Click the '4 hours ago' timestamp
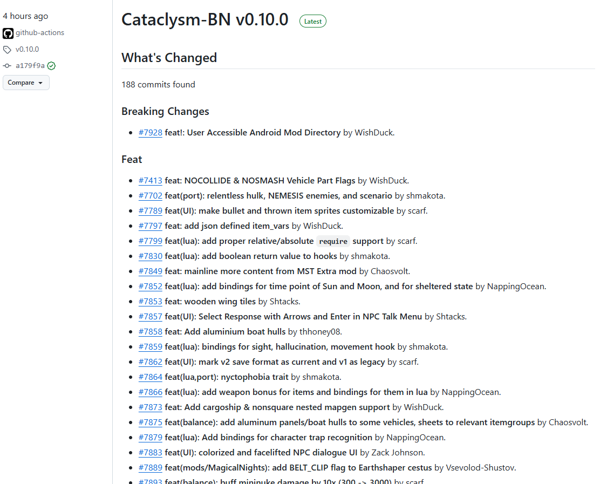The image size is (600, 484). (x=25, y=16)
